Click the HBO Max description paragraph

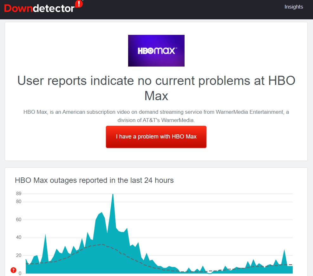tap(156, 116)
